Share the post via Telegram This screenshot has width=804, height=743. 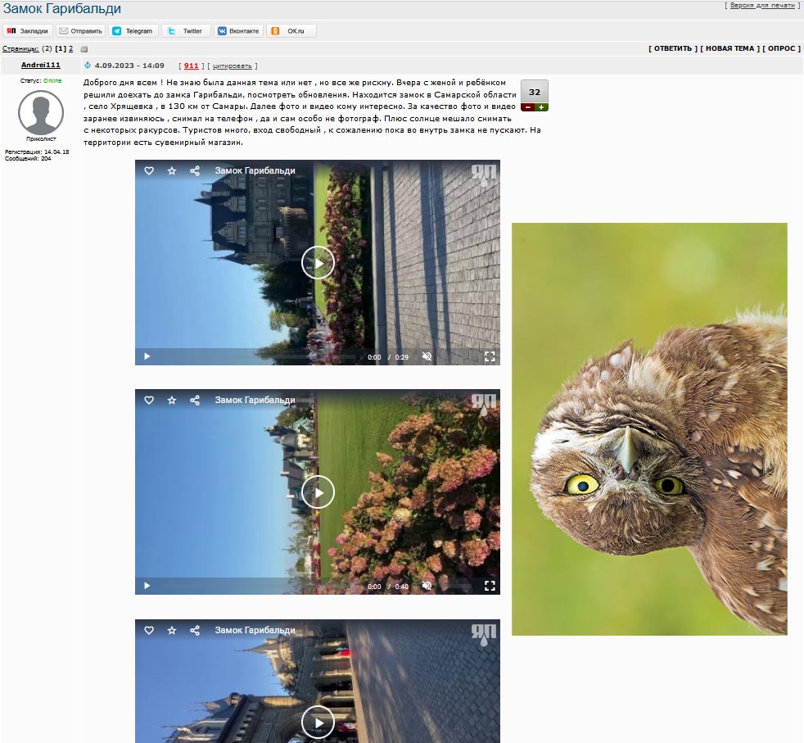[x=133, y=31]
